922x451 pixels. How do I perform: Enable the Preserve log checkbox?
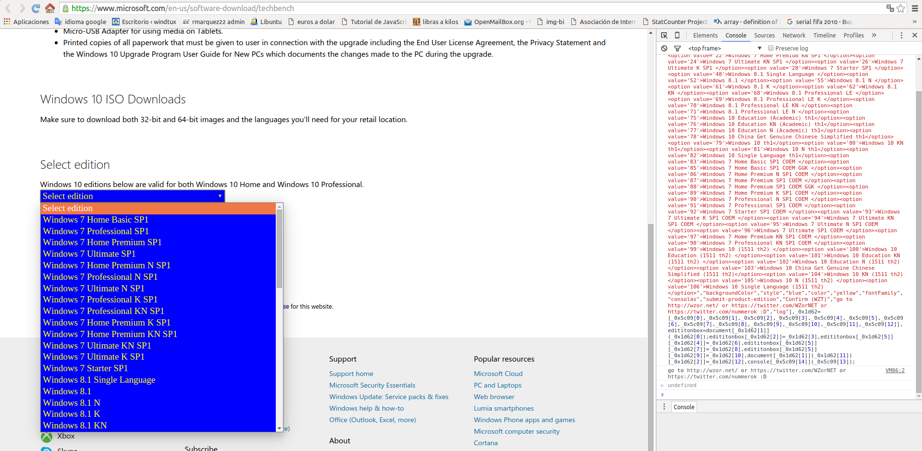tap(771, 48)
